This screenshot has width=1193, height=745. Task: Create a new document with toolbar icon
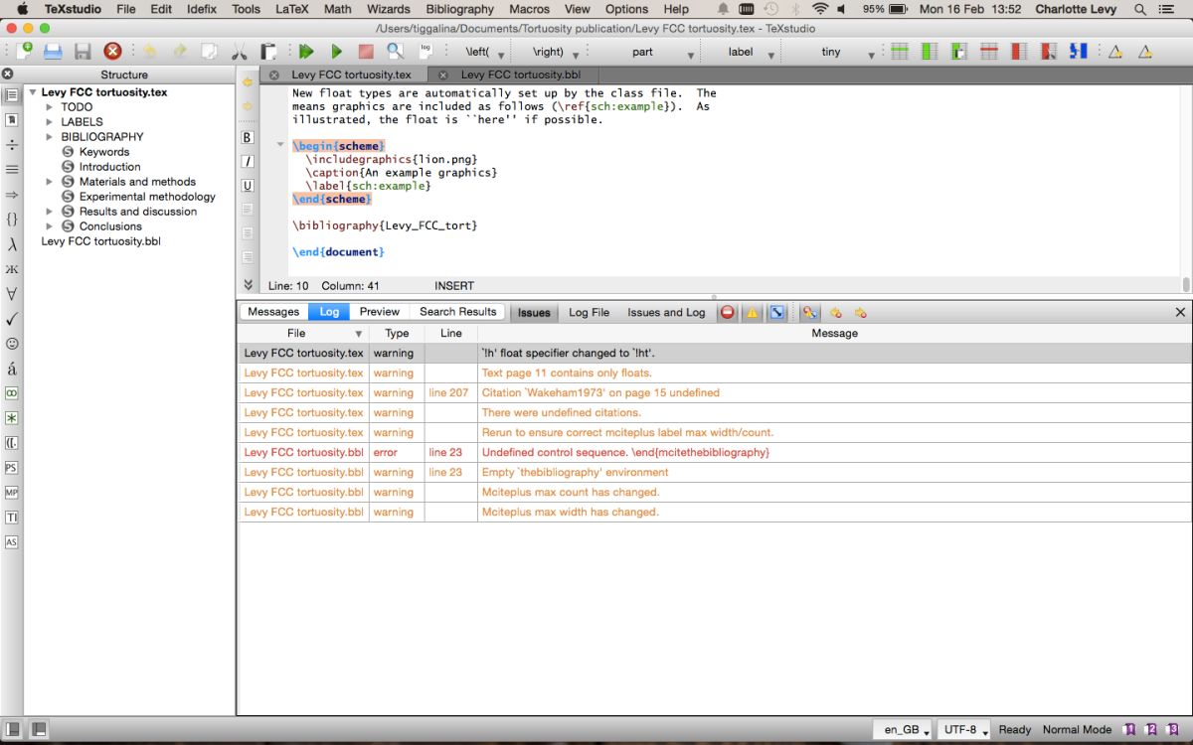click(22, 51)
